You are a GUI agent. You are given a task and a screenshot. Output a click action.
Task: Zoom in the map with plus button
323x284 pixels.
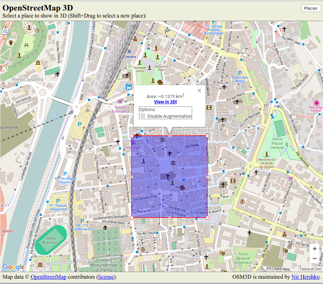(x=315, y=249)
